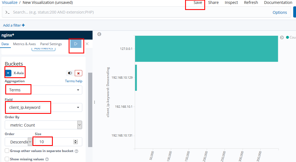Click axis label 192.168.10.131

122,135
